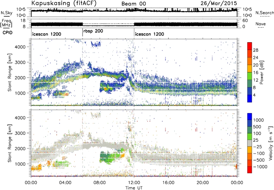Viewport: 274px width, 190px height.
Task: Click the '04:00' time tick label
Action: click(65, 183)
